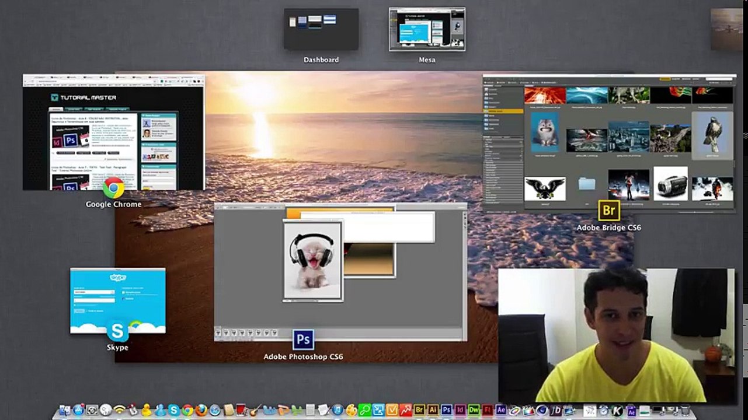Click the Adobe Bridge CS6 window label

[x=609, y=228]
